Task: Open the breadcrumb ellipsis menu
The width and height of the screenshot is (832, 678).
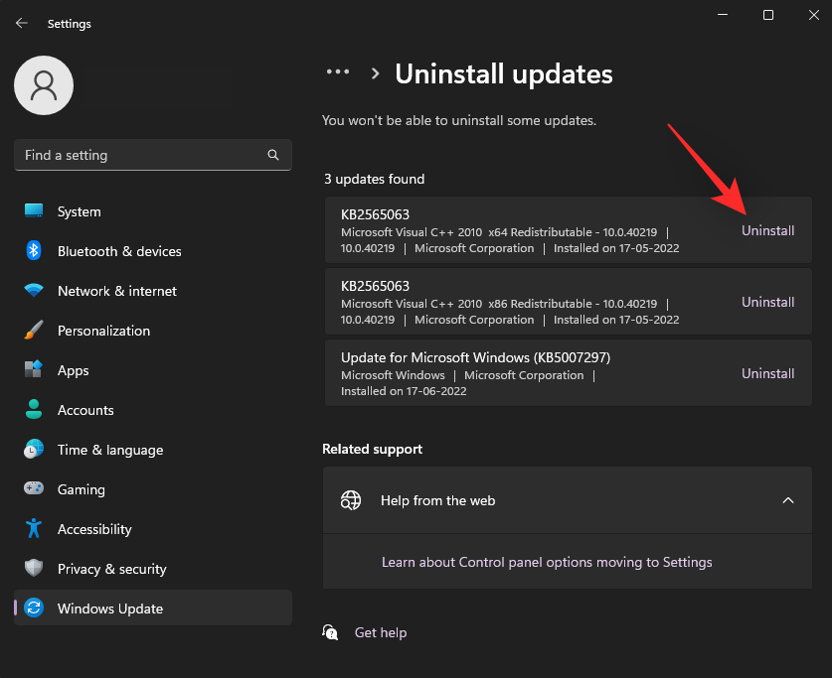Action: click(338, 71)
